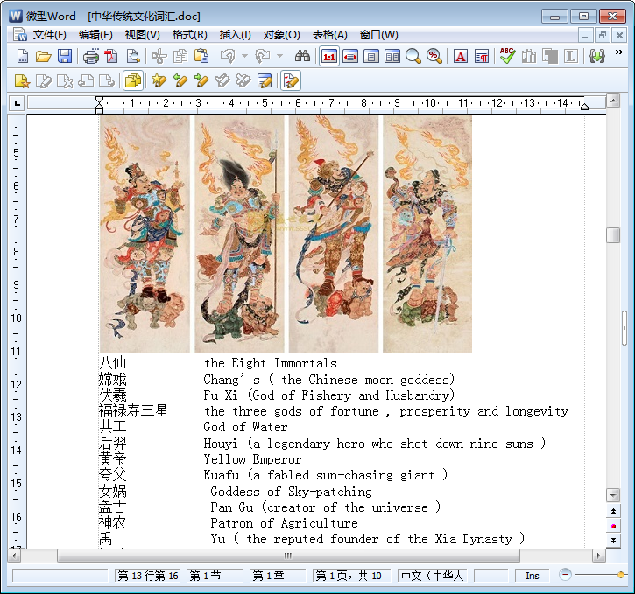Click the first deity painting image

pyautogui.click(x=145, y=234)
